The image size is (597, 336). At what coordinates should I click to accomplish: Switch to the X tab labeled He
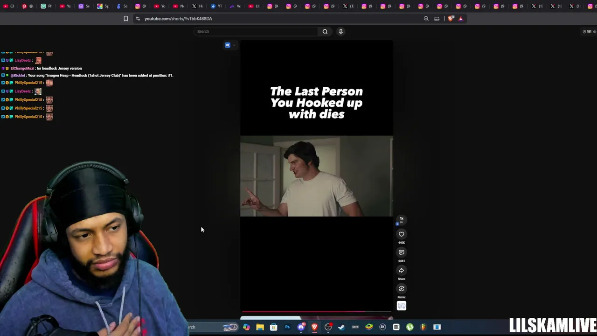click(197, 6)
